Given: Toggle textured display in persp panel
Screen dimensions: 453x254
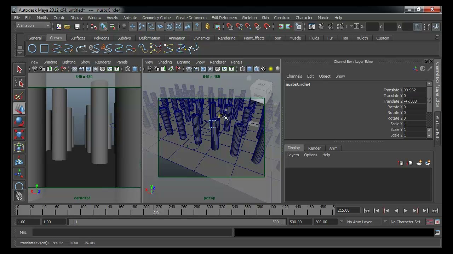Looking at the screenshot, I should pos(264,69).
